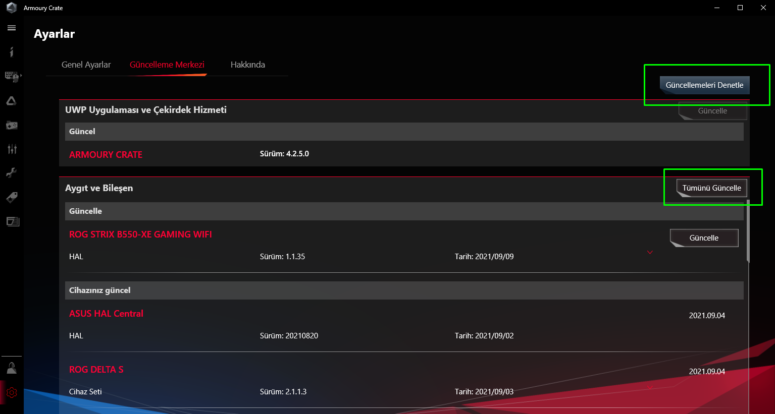Select the Güncelleme Merkezi tab
Viewport: 775px width, 414px height.
167,65
